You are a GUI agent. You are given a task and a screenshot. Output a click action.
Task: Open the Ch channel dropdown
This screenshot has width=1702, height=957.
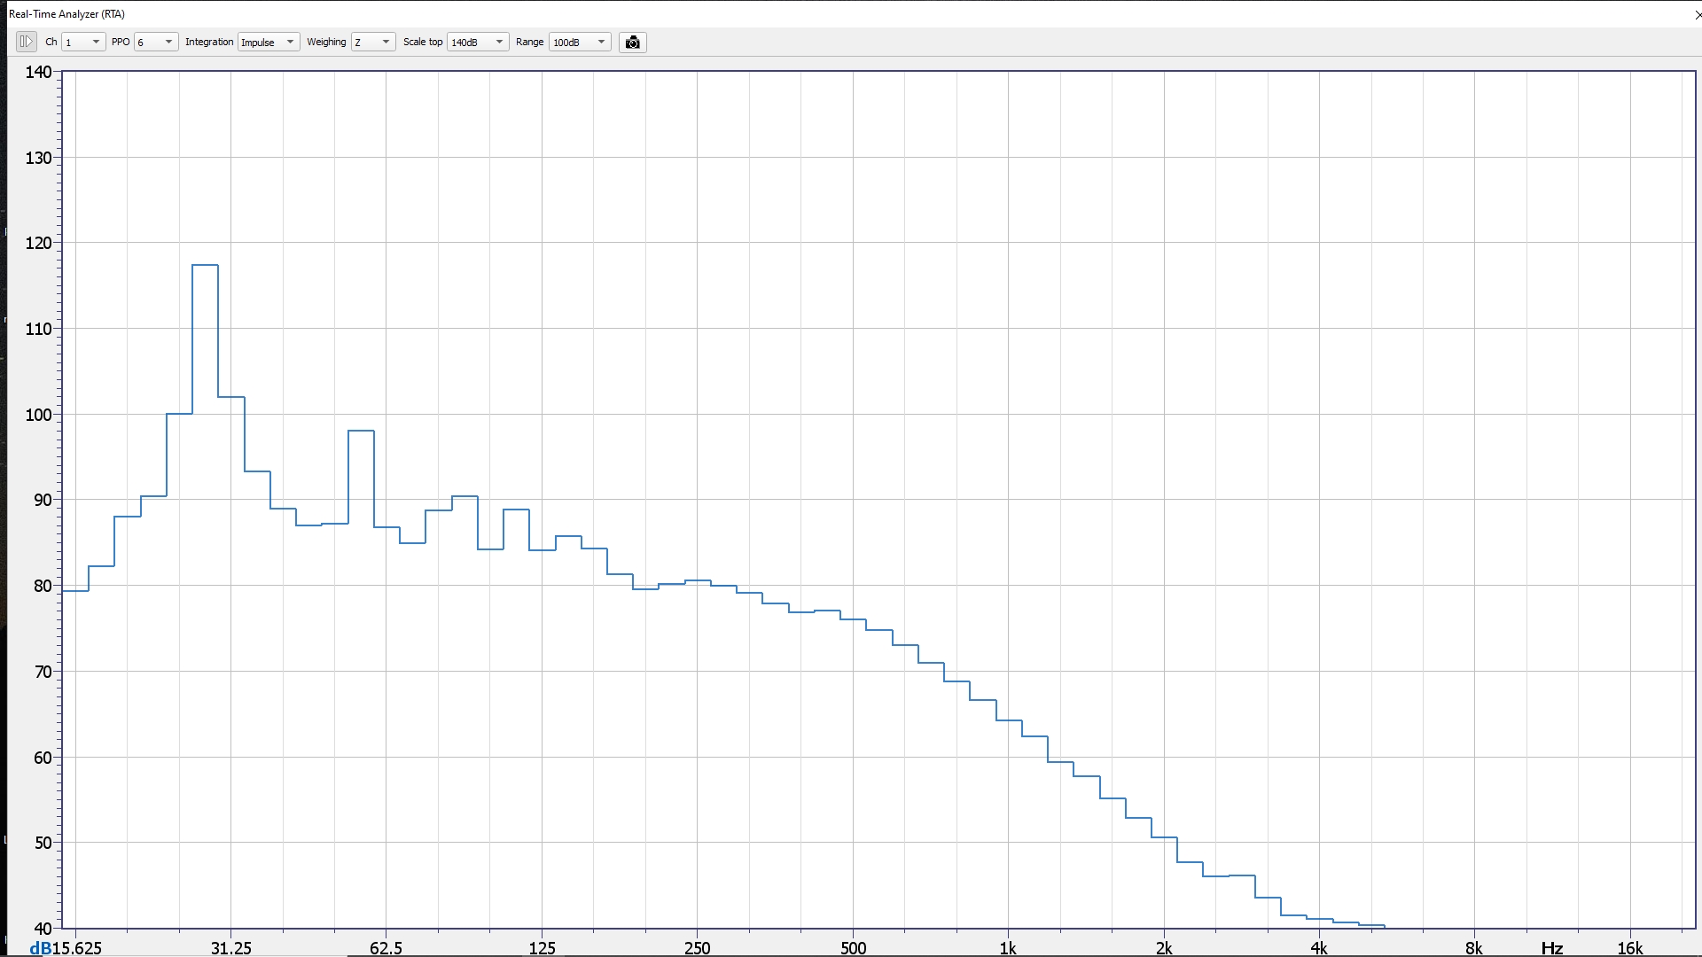[x=83, y=43]
